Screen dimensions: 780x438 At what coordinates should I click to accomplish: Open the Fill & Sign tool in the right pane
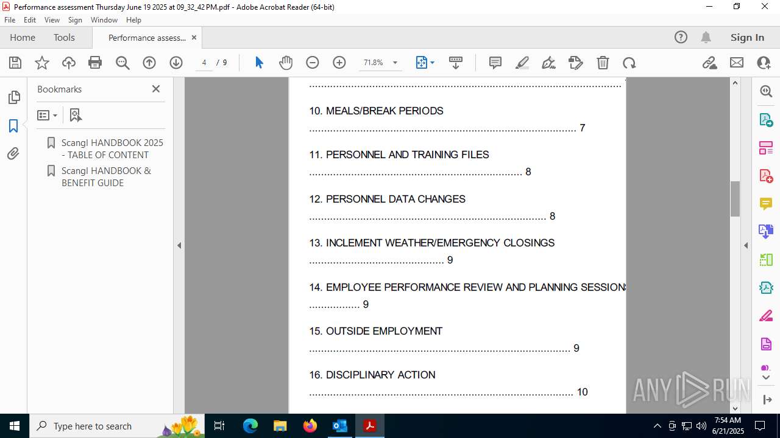click(x=766, y=316)
